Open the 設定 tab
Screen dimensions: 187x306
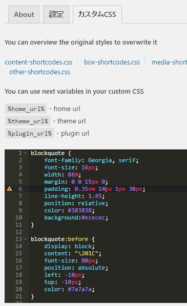coord(56,14)
